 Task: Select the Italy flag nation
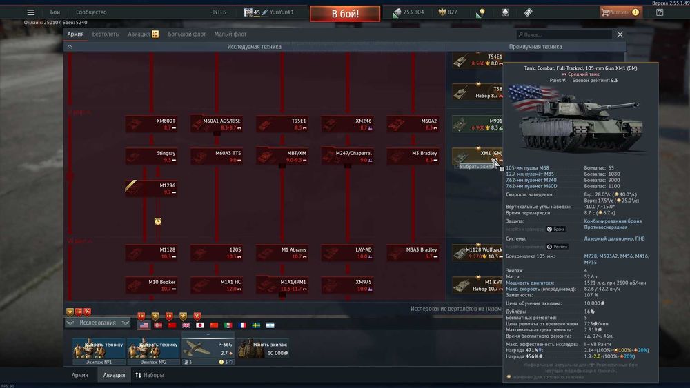point(228,325)
